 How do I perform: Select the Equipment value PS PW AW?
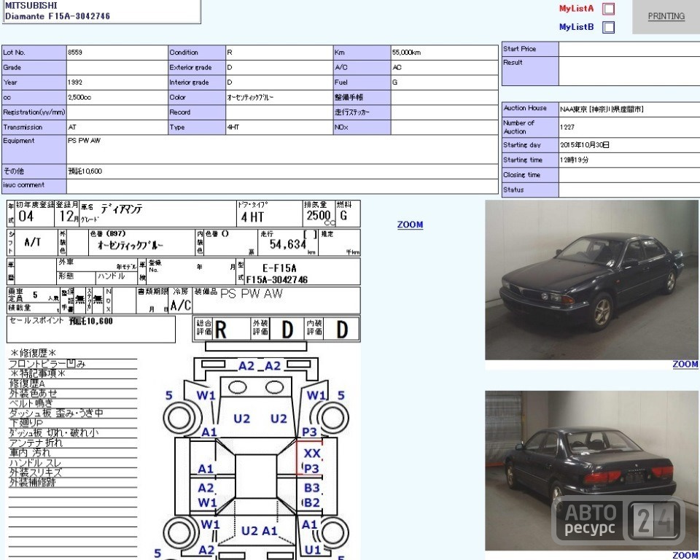coord(84,141)
